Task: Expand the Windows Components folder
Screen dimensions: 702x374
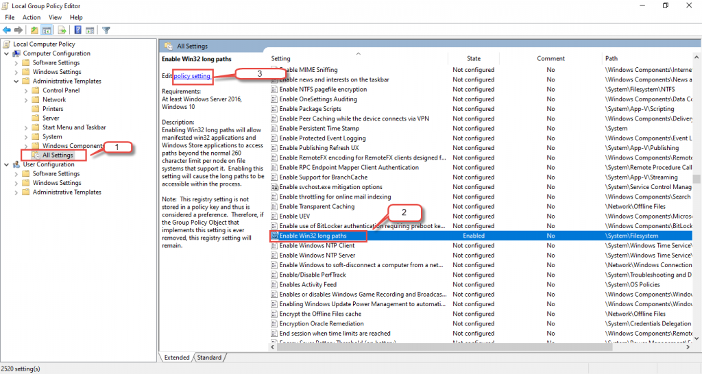Action: tap(26, 146)
